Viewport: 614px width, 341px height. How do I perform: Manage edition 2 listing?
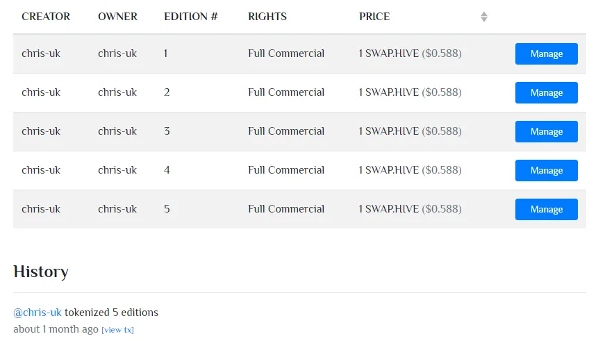coord(546,92)
